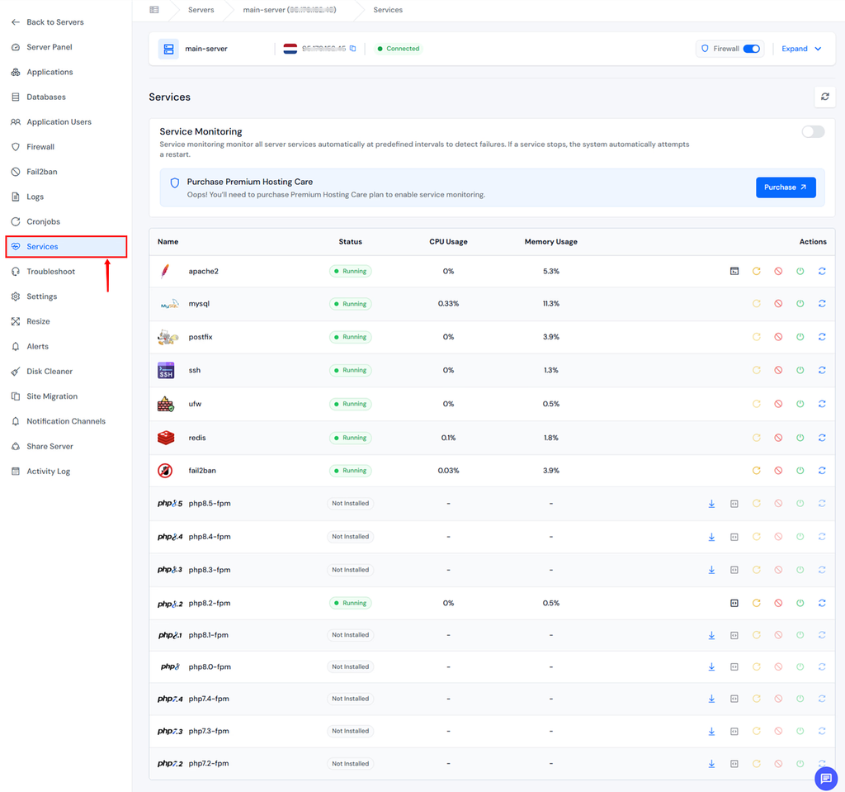
Task: Click the mysql memory usage value 11.3%
Action: tap(550, 304)
